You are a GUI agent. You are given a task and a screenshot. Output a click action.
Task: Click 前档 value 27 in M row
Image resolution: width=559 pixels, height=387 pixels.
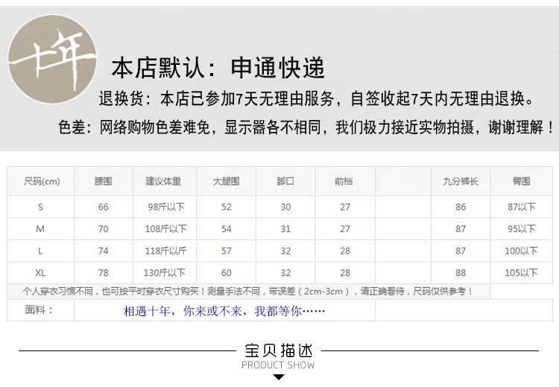click(345, 229)
